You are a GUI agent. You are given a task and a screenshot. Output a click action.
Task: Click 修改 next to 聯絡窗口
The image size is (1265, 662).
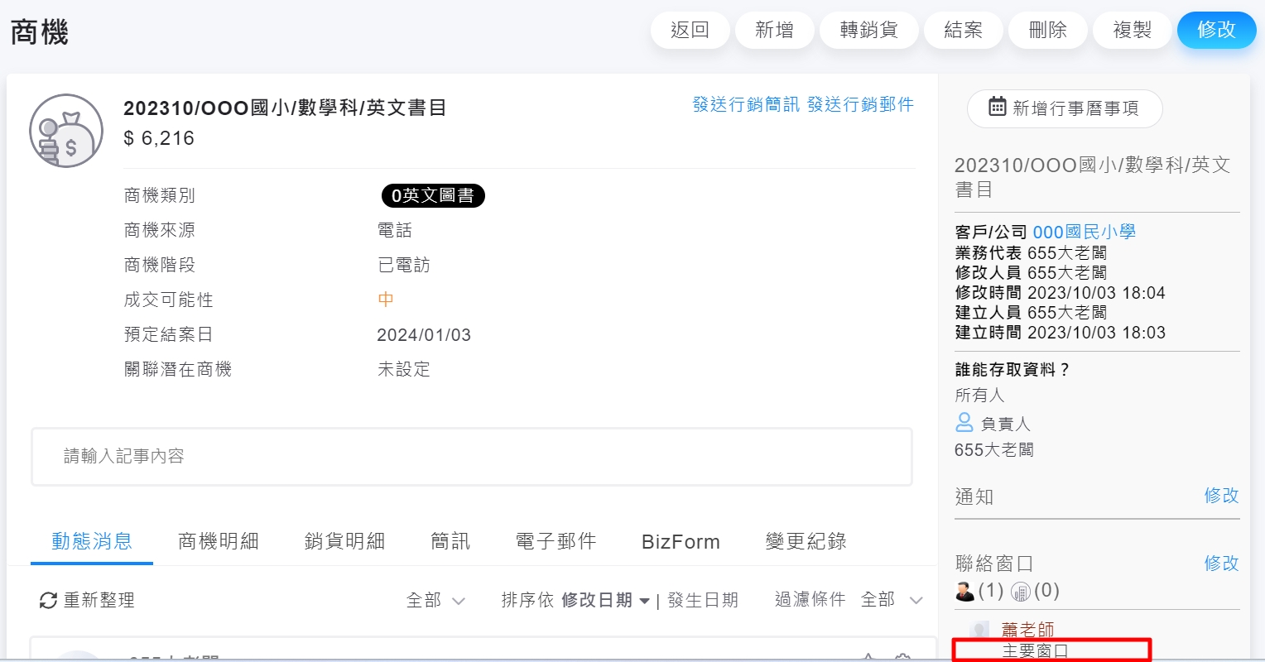pyautogui.click(x=1221, y=563)
